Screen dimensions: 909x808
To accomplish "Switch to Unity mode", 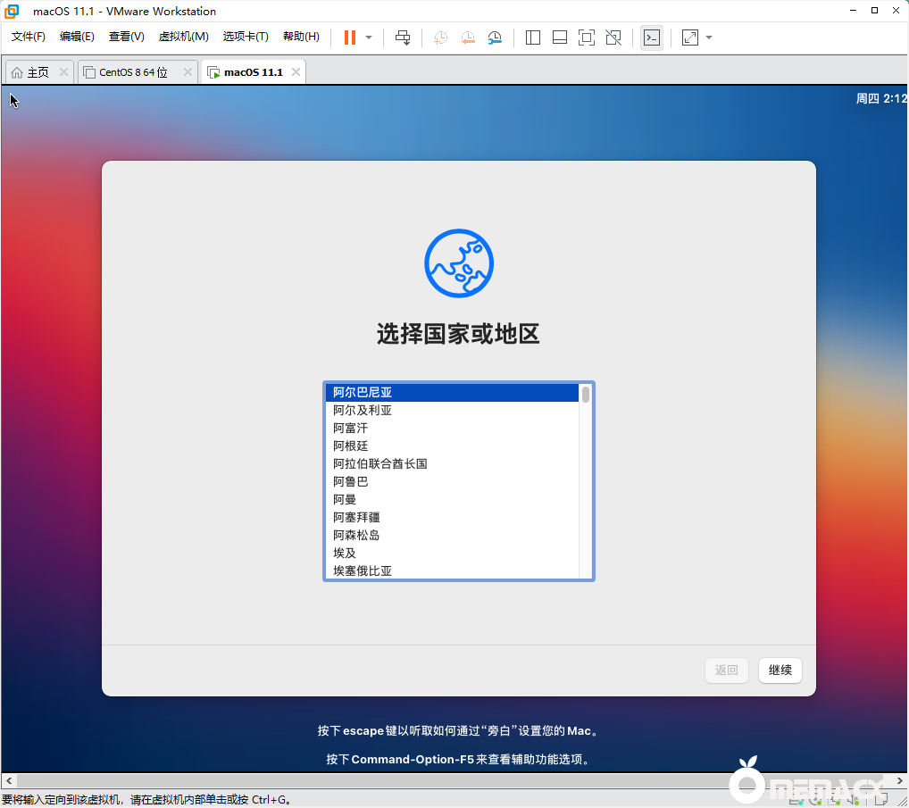I will [613, 37].
